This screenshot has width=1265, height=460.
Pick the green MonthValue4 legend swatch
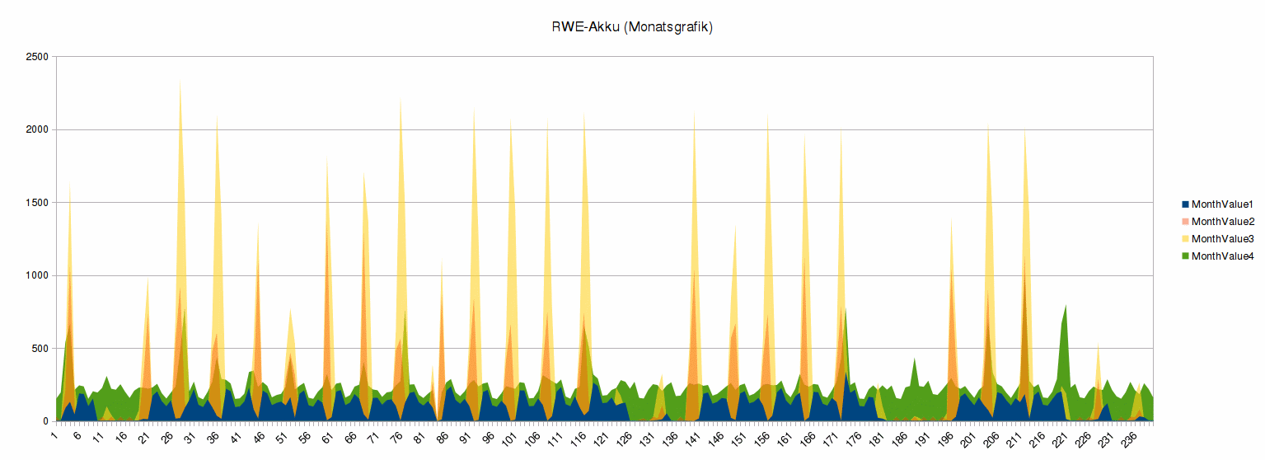coord(1185,256)
